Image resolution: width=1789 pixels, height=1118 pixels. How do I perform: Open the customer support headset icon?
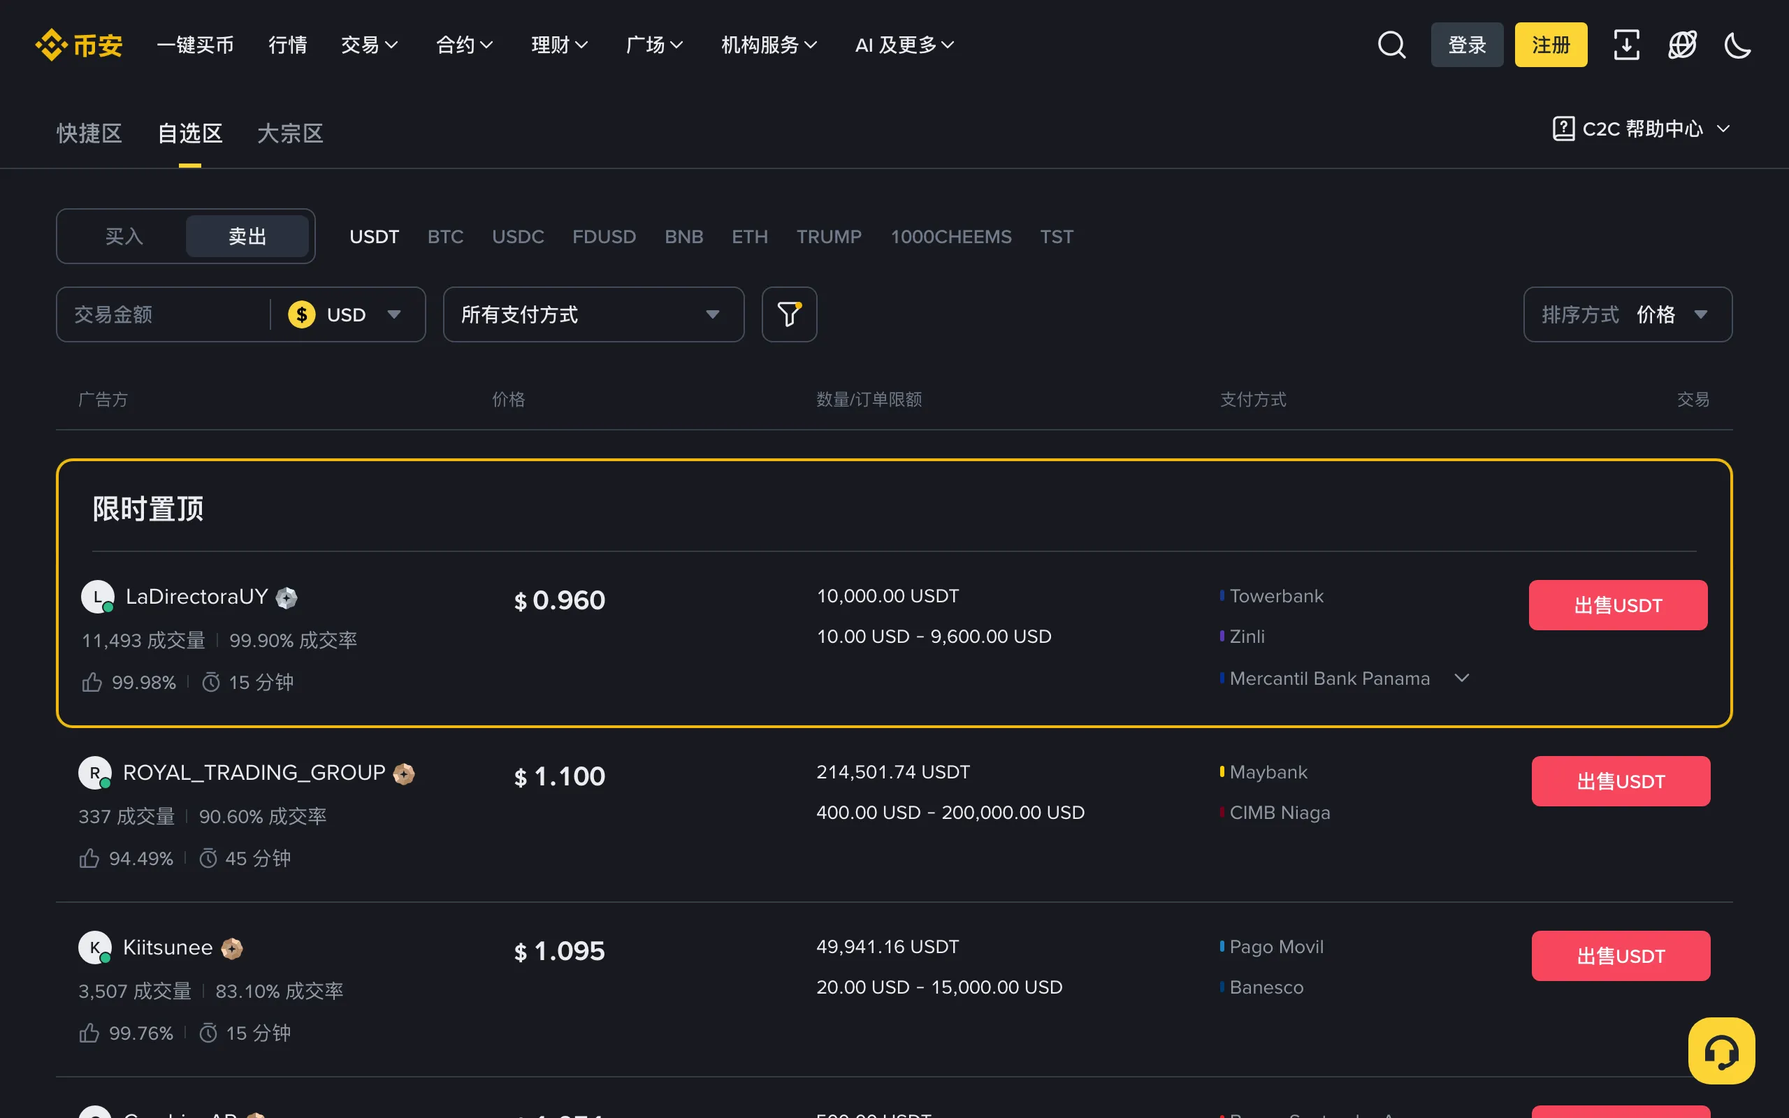[x=1721, y=1051]
